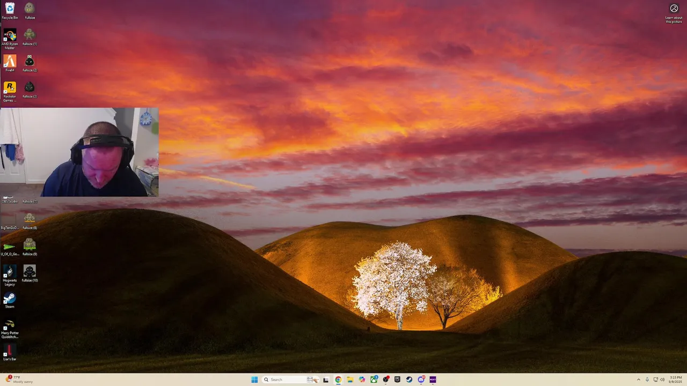Select the Liar's Bar desktop shortcut

(10, 352)
